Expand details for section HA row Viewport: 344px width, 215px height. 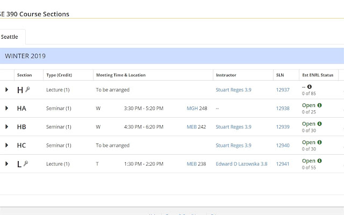point(7,108)
